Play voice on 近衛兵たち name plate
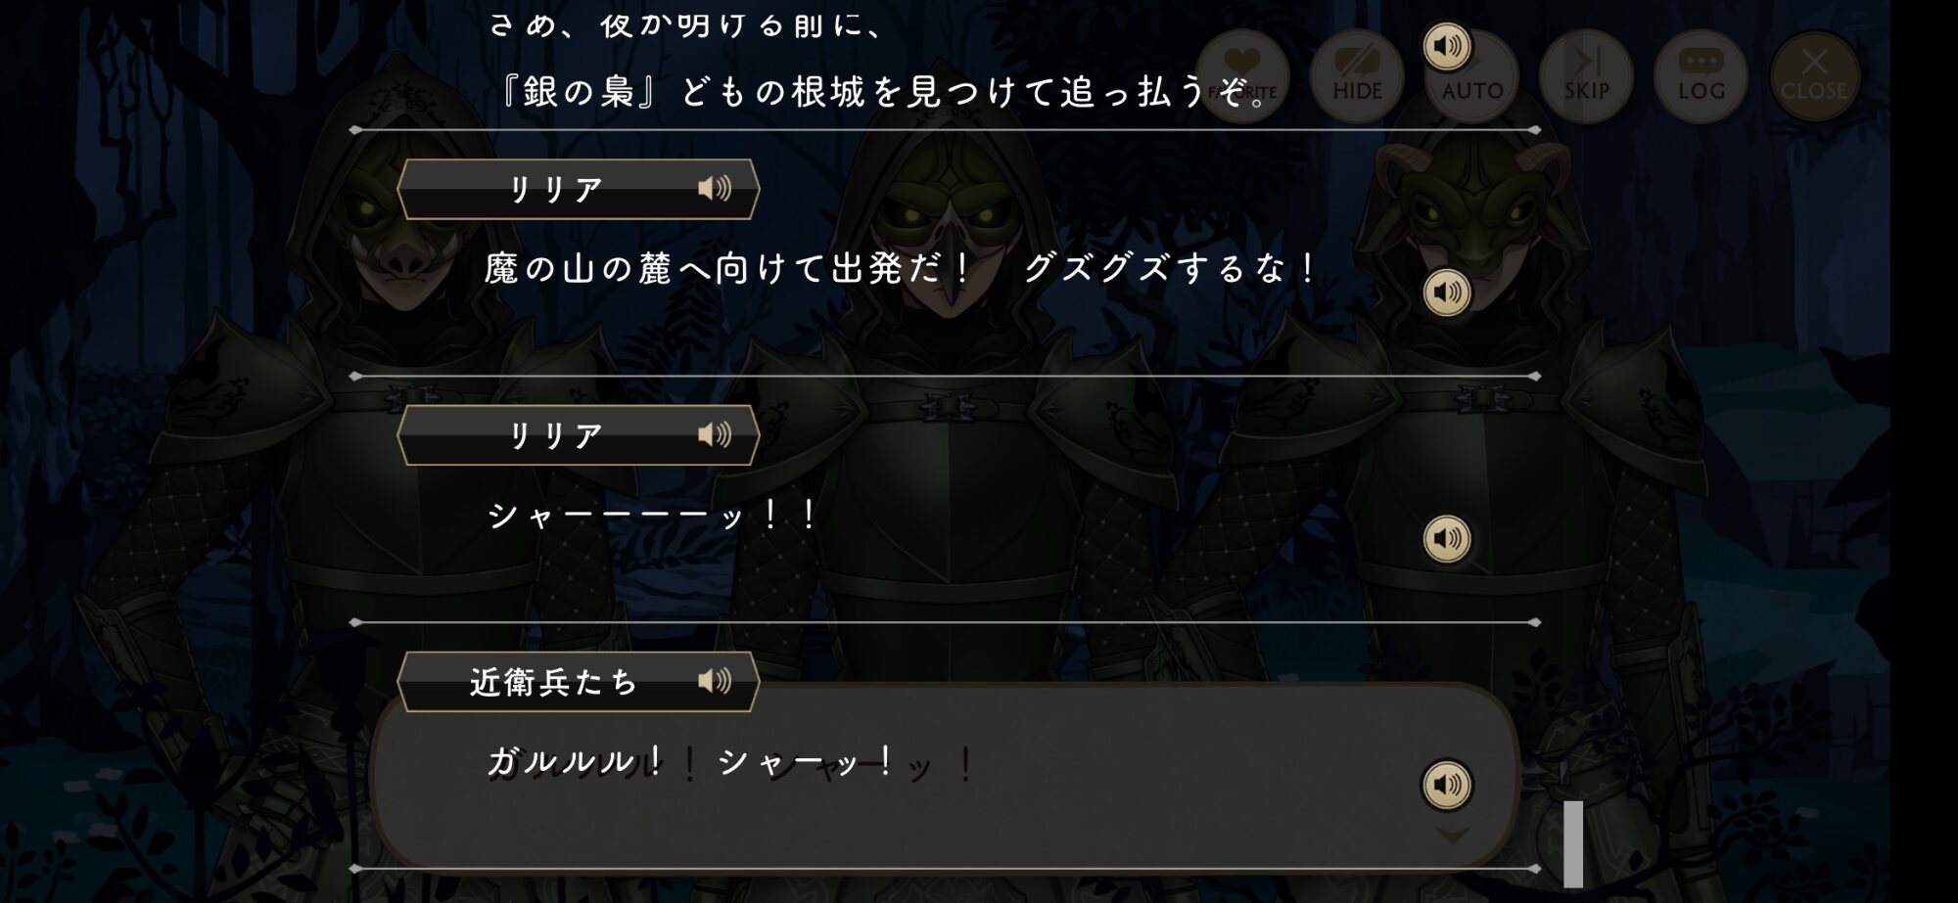 715,680
